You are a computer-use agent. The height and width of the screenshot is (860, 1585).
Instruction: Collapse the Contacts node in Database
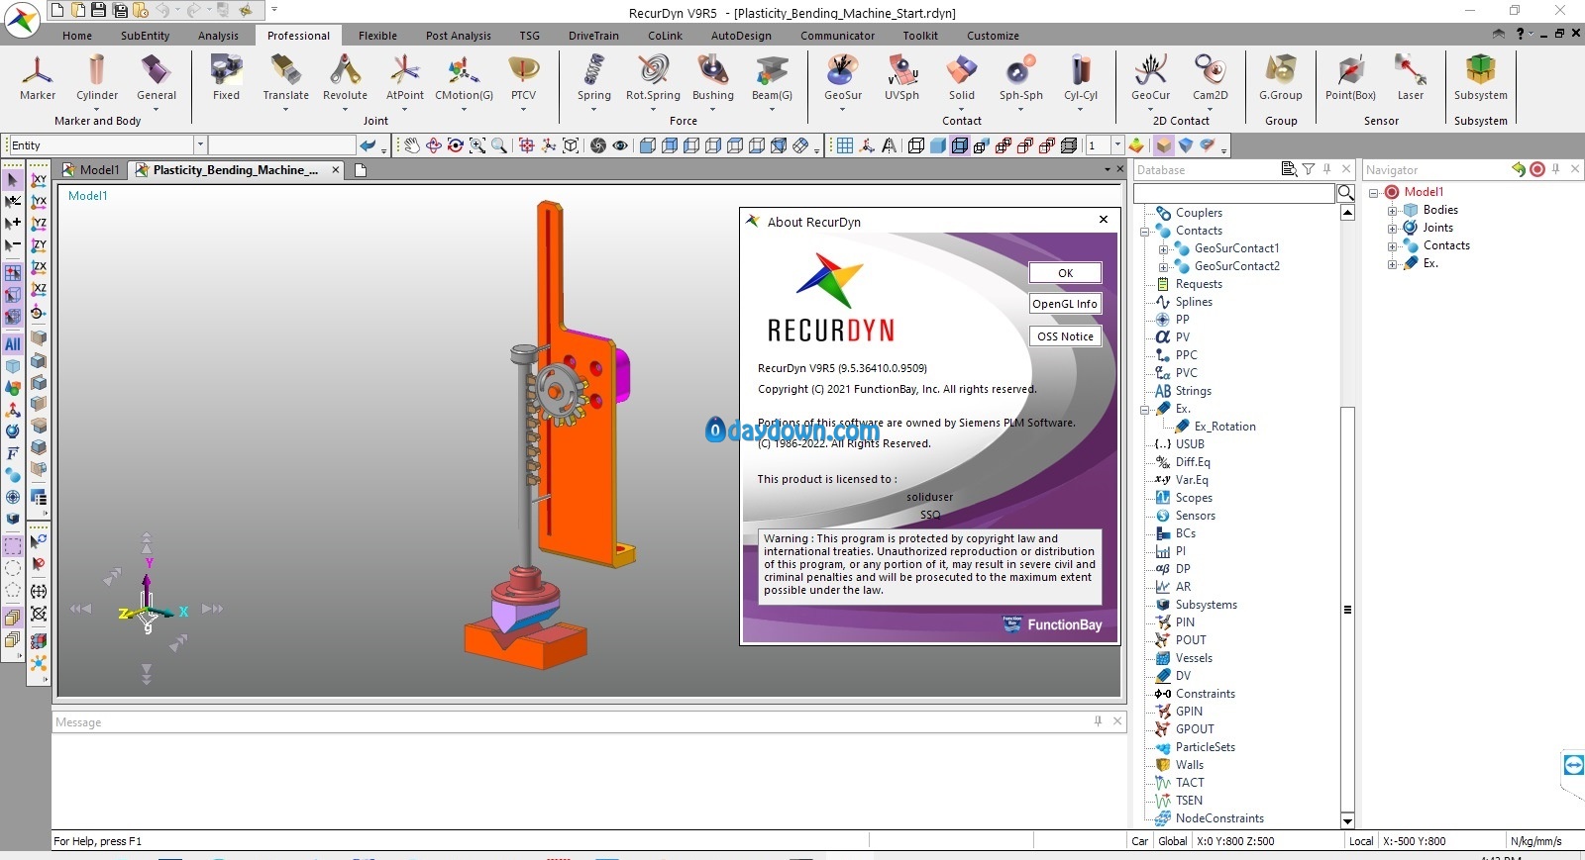coord(1145,231)
